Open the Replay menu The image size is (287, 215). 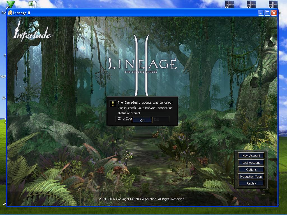click(251, 183)
